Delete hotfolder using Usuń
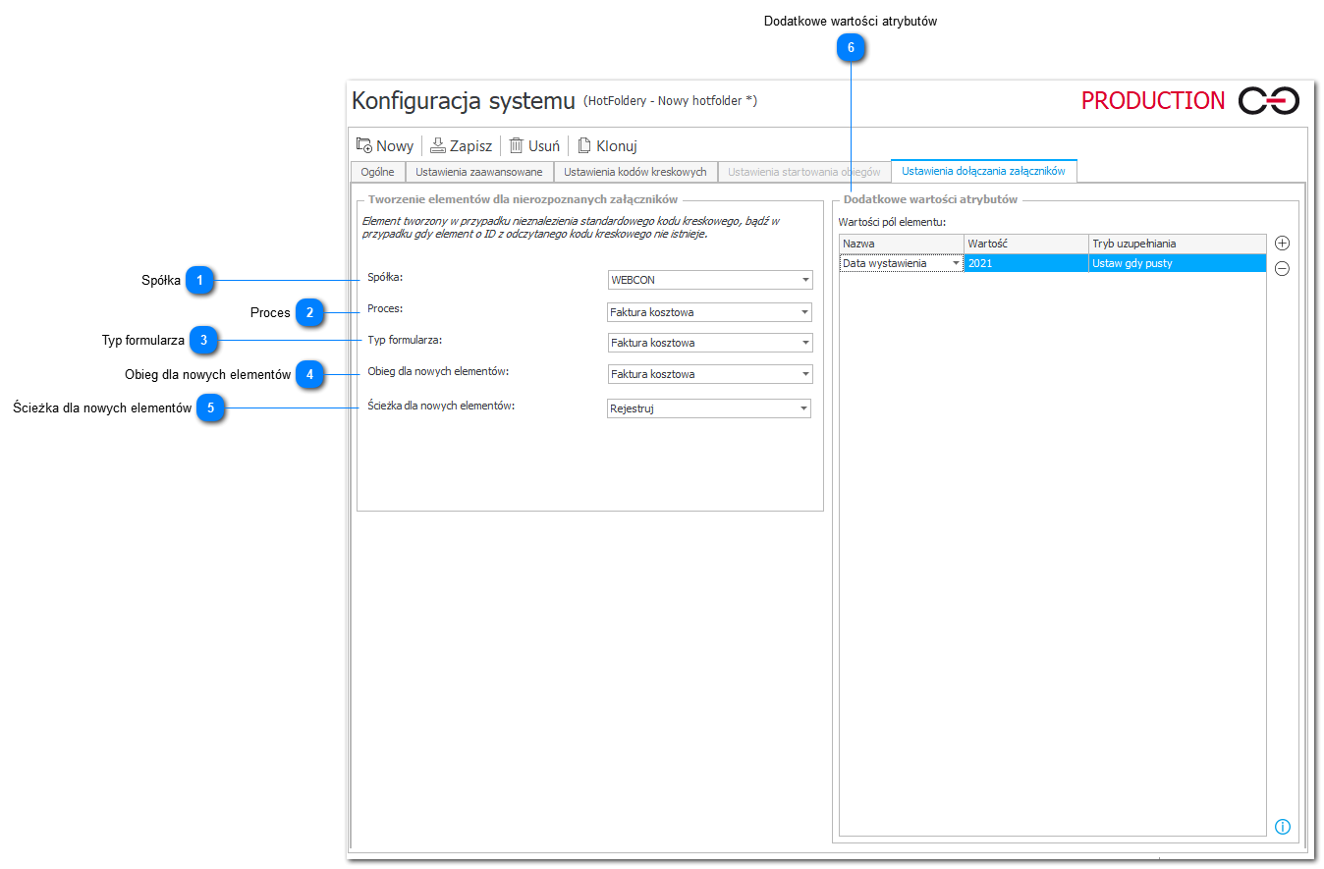The width and height of the screenshot is (1324, 869). point(534,145)
